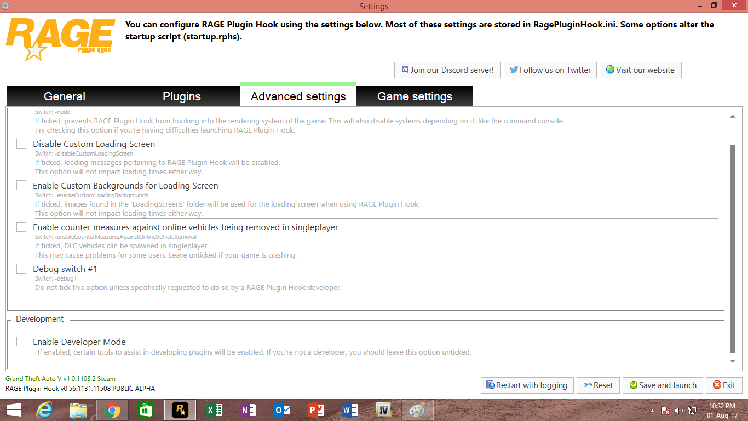Click the gear icon in the Settings title bar
The image size is (748, 421).
coord(5,5)
